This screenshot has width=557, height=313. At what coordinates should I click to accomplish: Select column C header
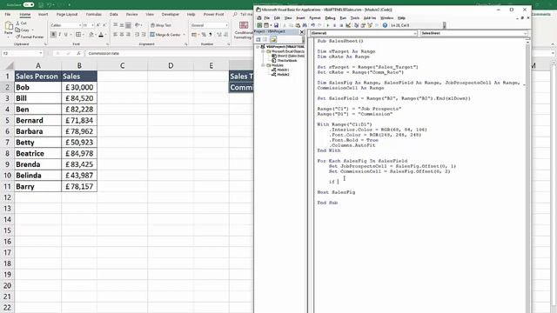tap(122, 66)
